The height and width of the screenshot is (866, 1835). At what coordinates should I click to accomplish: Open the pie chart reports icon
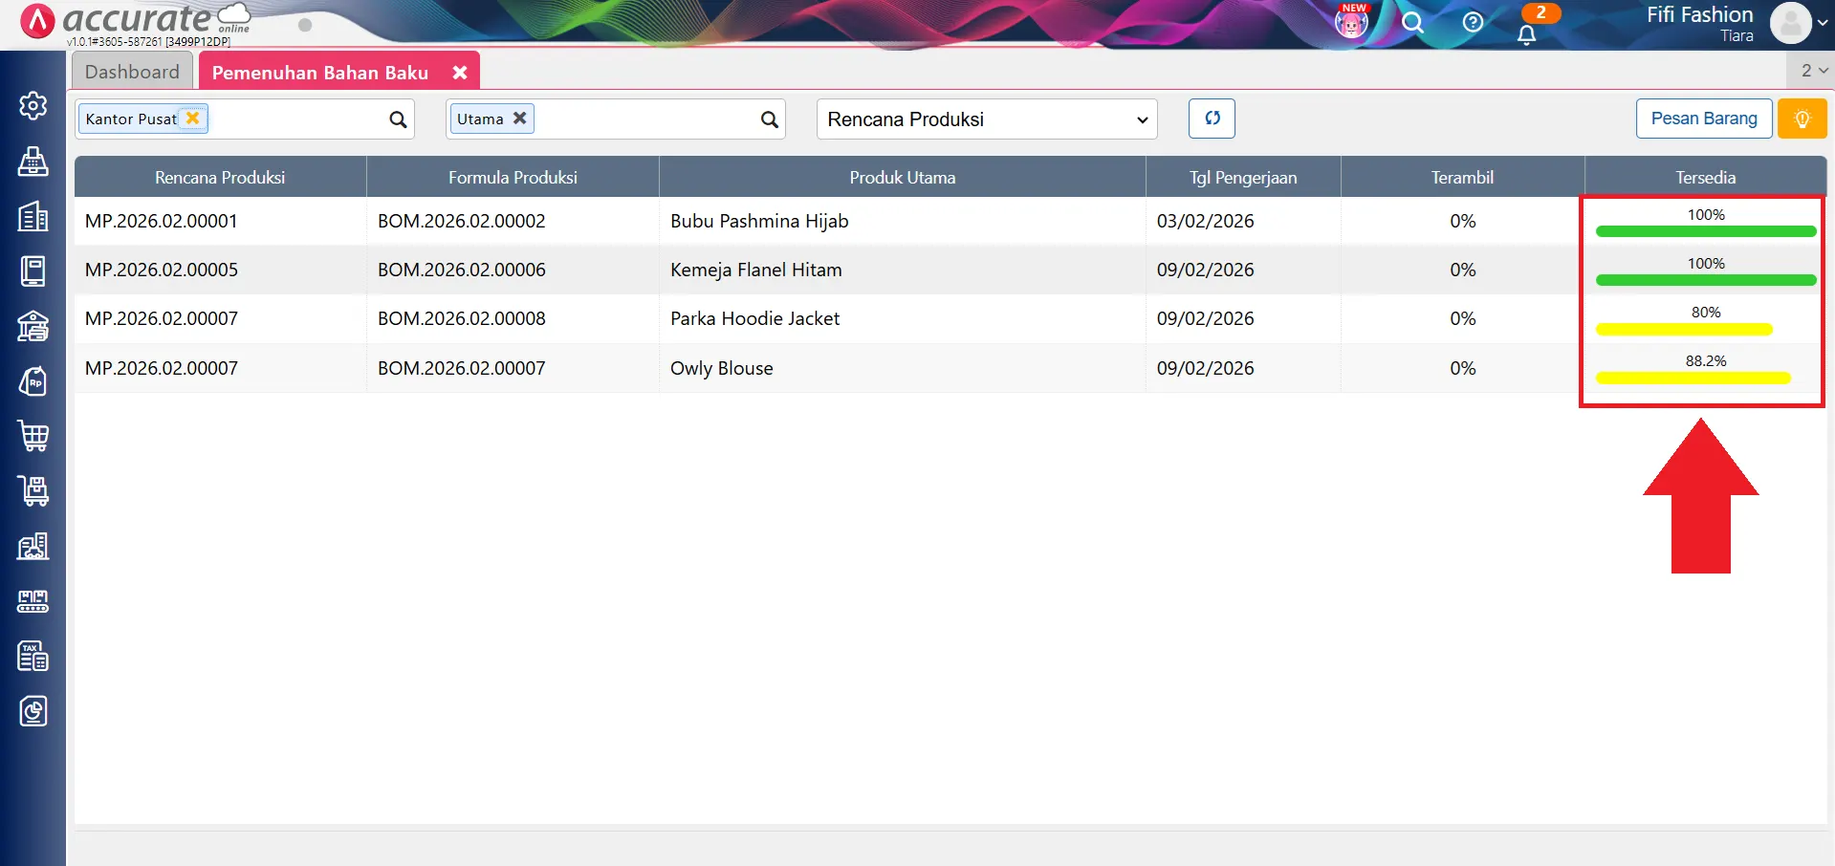click(x=33, y=711)
